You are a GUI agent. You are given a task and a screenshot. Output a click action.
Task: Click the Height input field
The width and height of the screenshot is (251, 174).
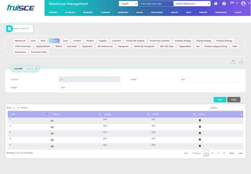[x=89, y=88]
